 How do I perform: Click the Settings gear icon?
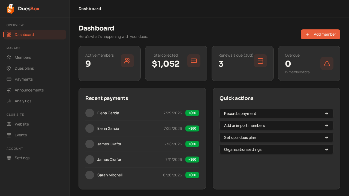click(x=9, y=158)
